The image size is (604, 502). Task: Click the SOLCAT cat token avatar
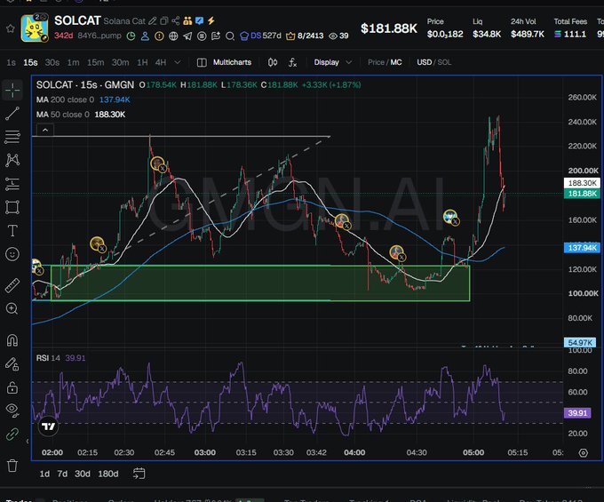tap(35, 28)
